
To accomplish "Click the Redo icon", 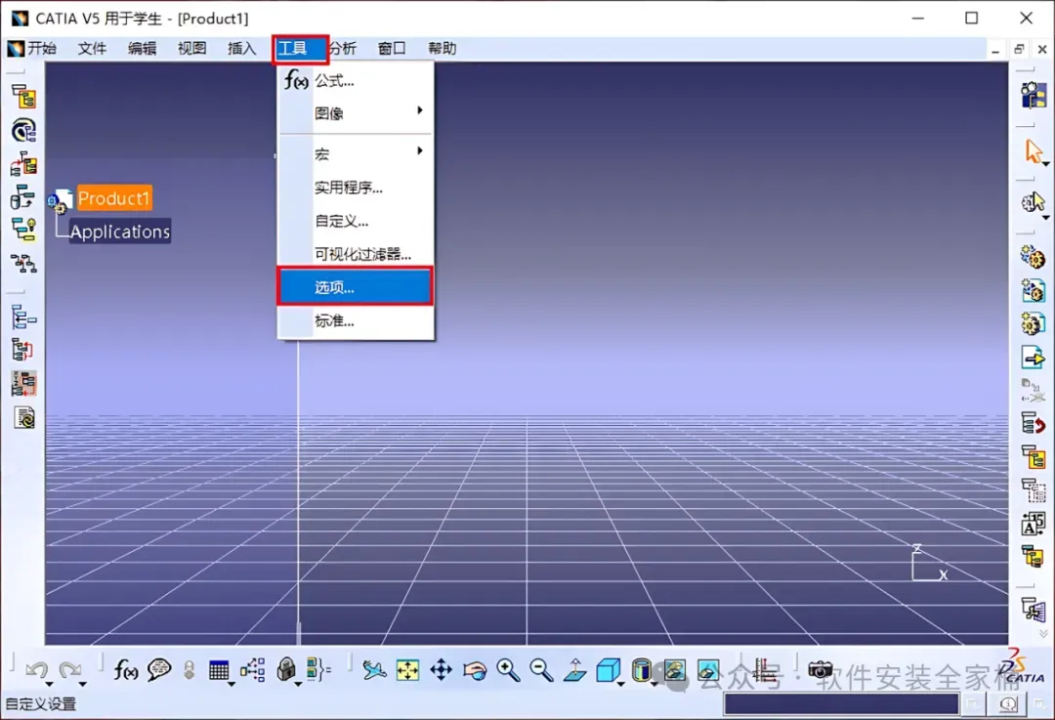I will point(69,669).
